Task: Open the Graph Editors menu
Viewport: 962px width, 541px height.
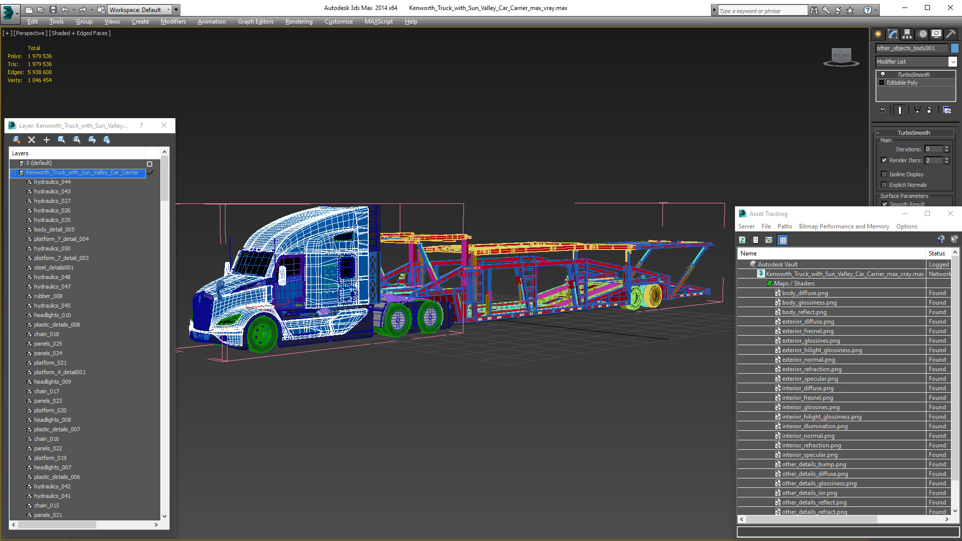Action: pyautogui.click(x=256, y=22)
